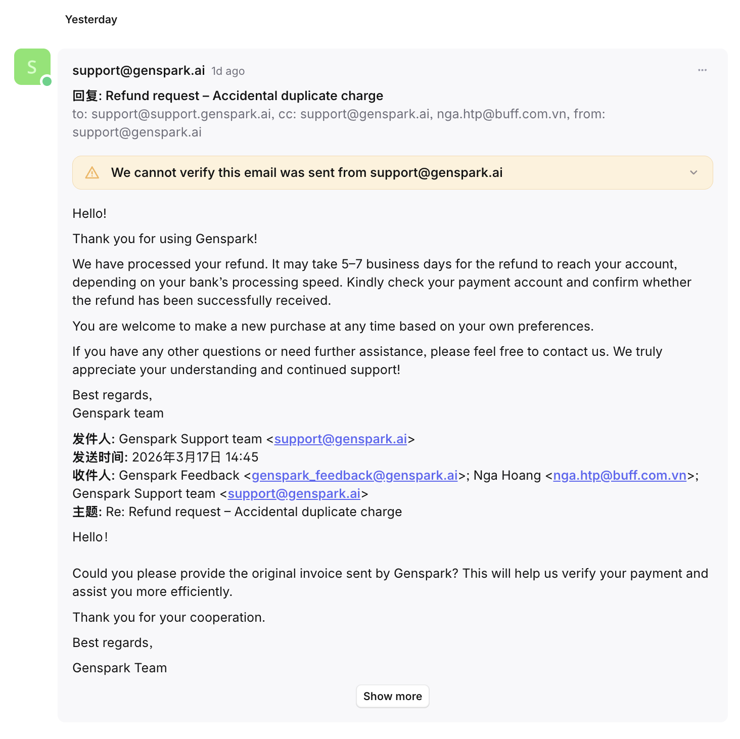Screen dimensions: 740x739
Task: Click the bold sender name support@genspark.ai
Action: [138, 71]
